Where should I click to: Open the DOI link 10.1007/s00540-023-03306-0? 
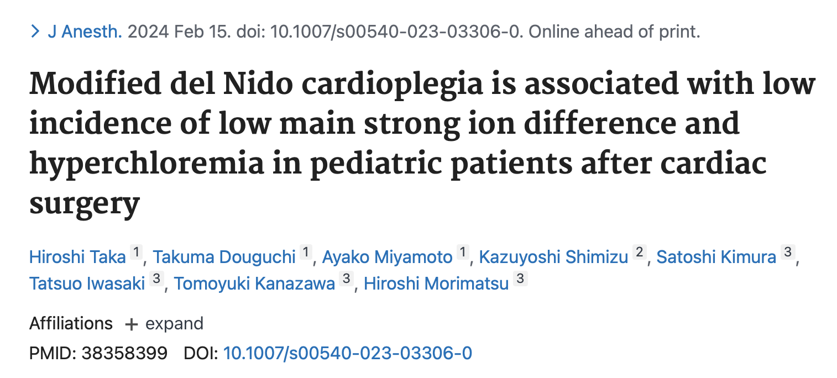click(347, 353)
